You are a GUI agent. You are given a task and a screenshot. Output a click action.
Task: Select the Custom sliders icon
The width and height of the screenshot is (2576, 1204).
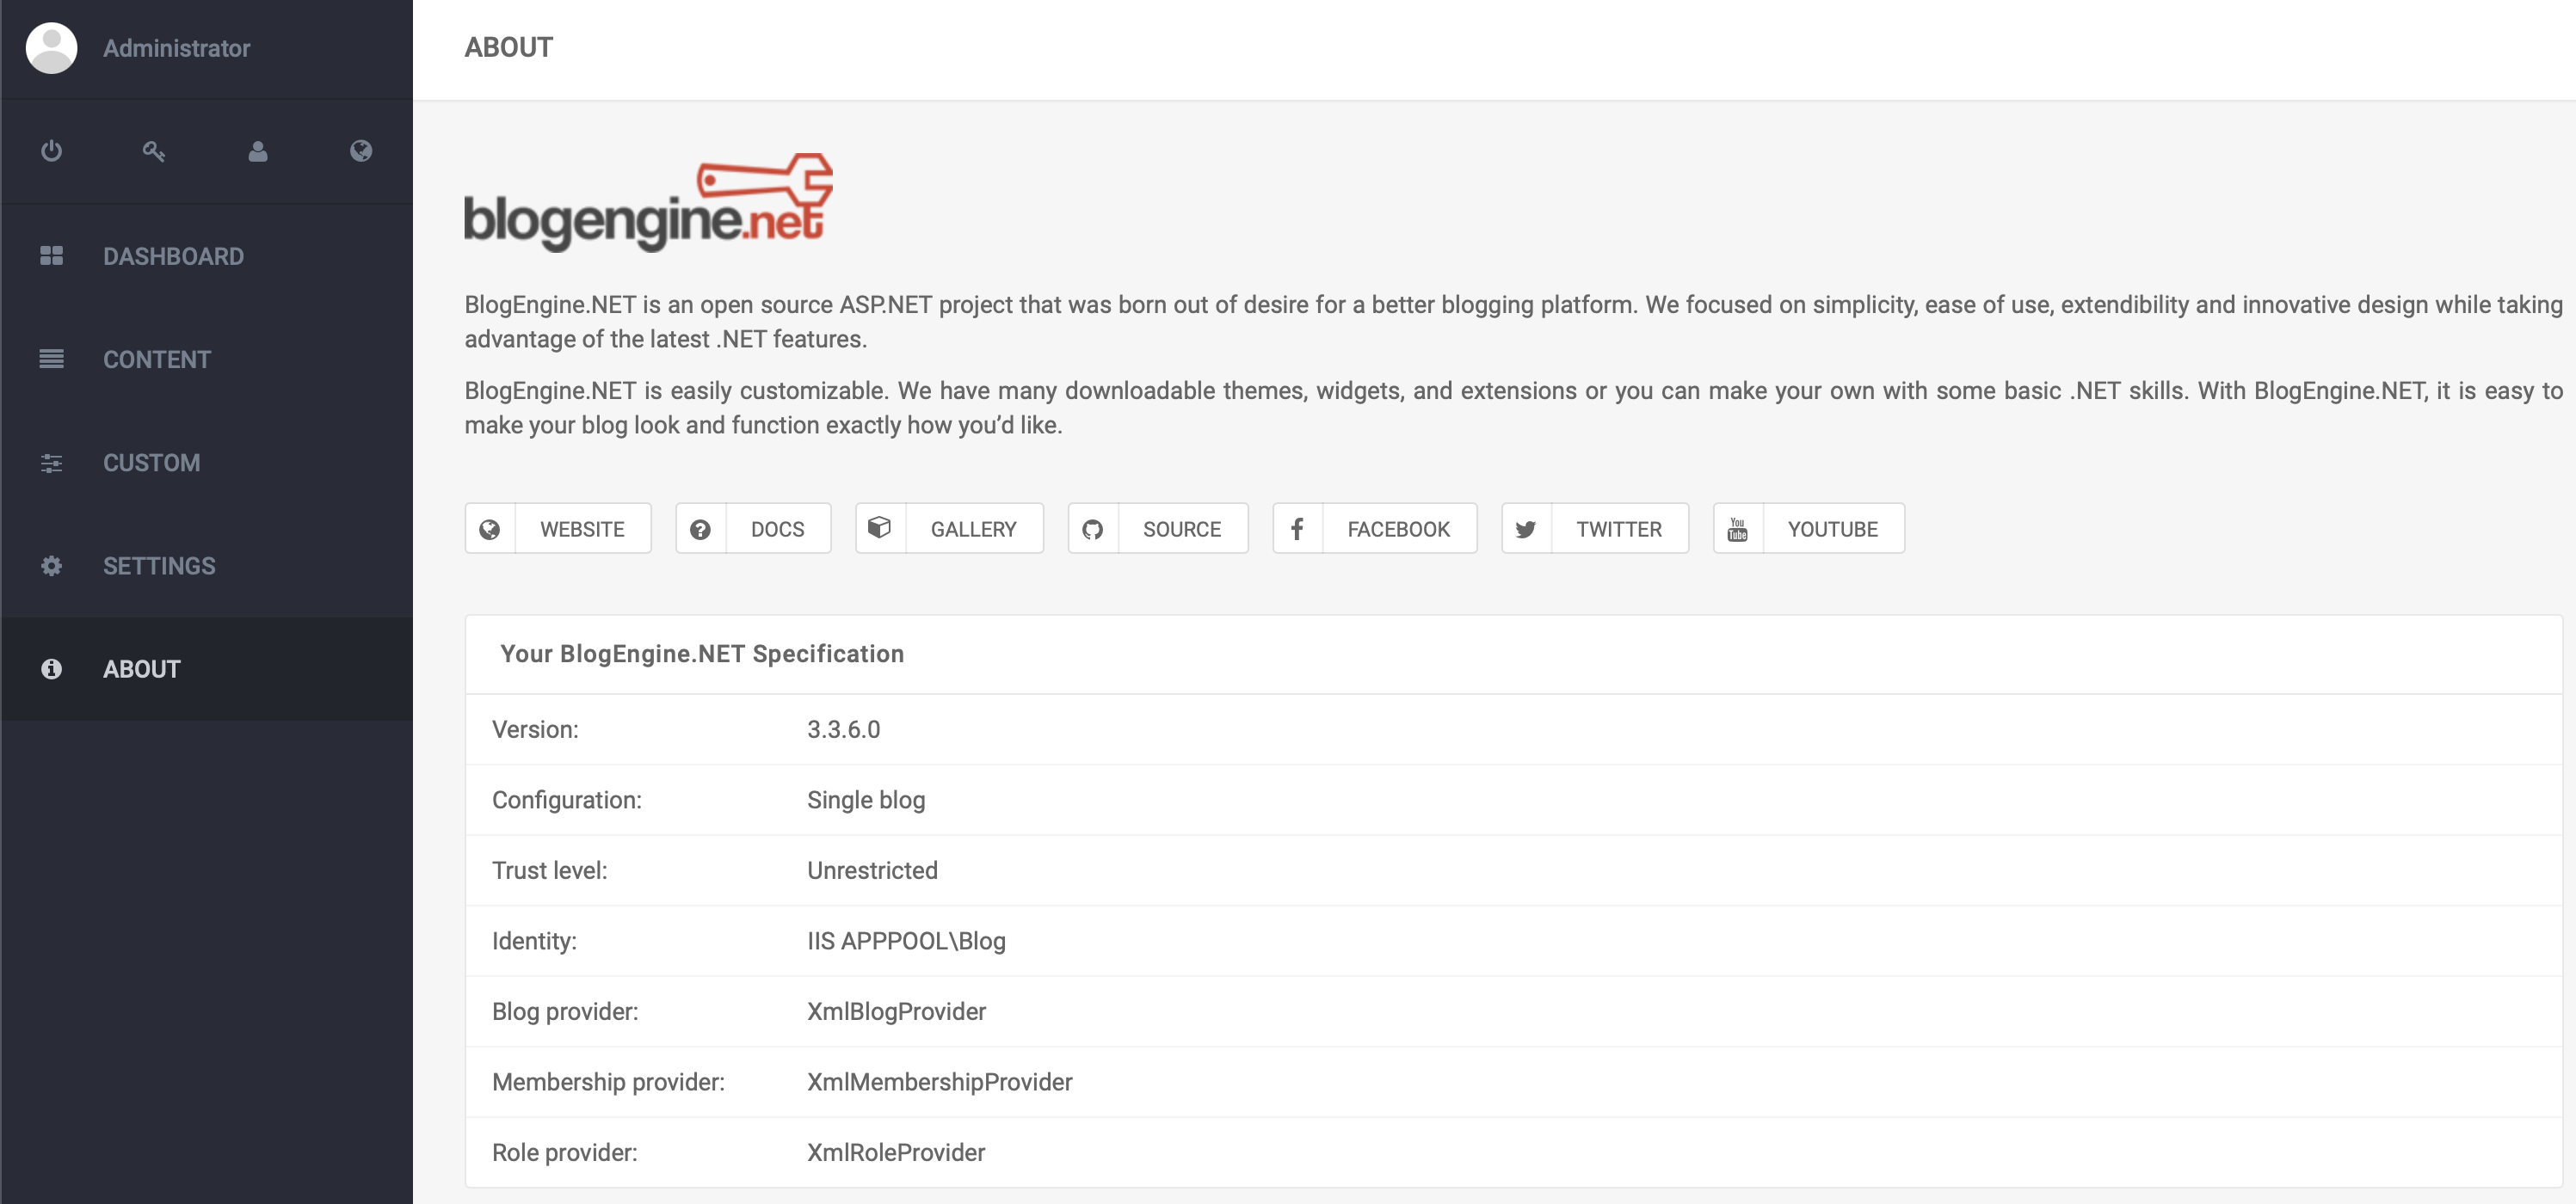click(51, 463)
